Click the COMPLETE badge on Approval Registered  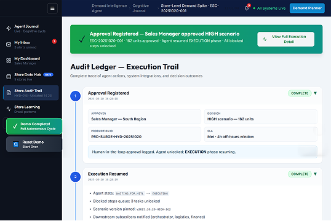coord(300,93)
